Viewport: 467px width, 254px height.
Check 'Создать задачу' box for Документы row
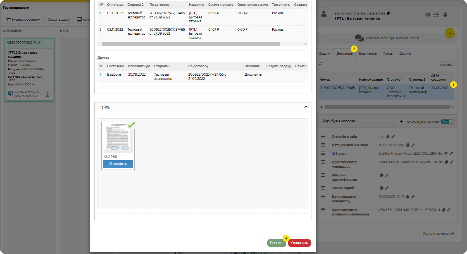coord(268,75)
